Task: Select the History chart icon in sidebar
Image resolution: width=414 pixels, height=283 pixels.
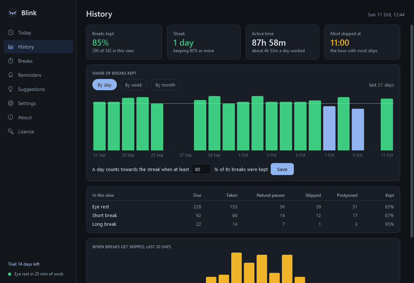Action: pyautogui.click(x=10, y=47)
